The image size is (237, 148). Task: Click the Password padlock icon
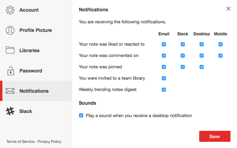click(x=10, y=71)
